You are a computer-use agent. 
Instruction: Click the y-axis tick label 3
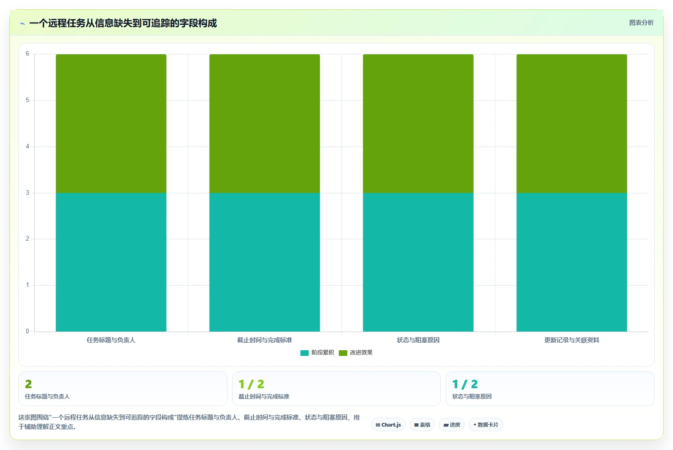point(27,192)
